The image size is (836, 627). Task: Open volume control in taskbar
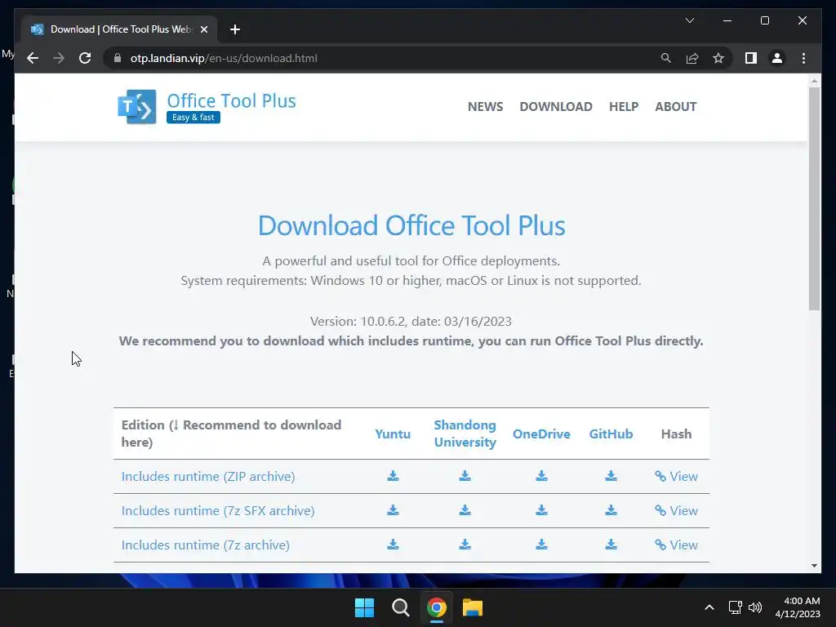[x=755, y=607]
